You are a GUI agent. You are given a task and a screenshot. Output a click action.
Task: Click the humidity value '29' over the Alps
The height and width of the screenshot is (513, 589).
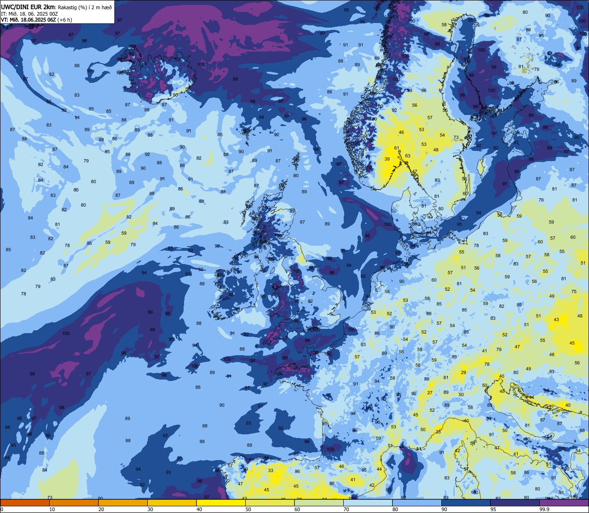(x=463, y=373)
